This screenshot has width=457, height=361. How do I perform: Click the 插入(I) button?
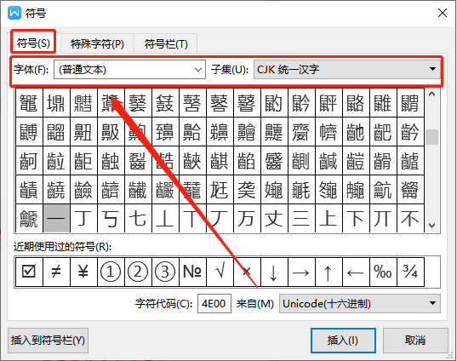343,341
